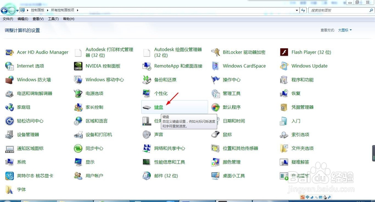Open the 声音 sound icon
375x202 pixels.
point(147,135)
